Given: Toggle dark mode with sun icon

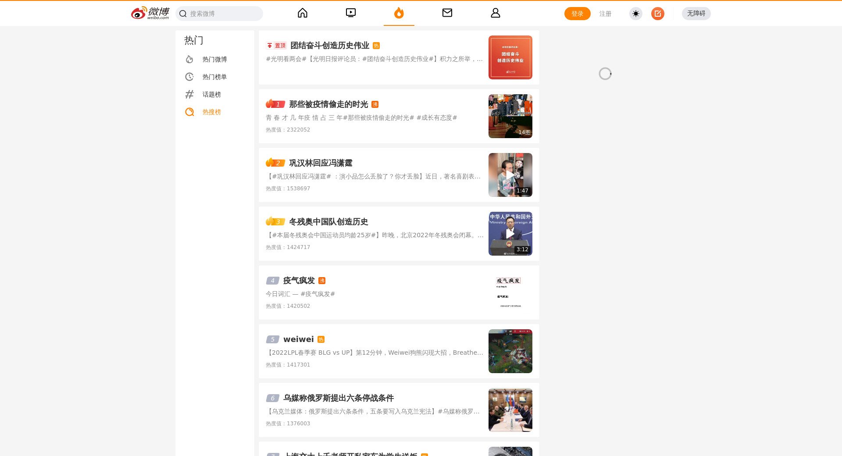Looking at the screenshot, I should click(635, 14).
